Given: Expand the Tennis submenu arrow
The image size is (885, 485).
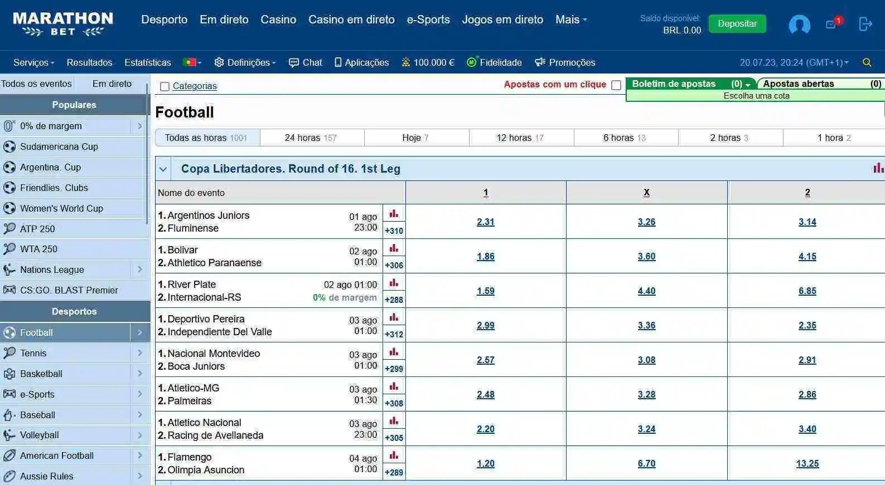Looking at the screenshot, I should click(140, 353).
